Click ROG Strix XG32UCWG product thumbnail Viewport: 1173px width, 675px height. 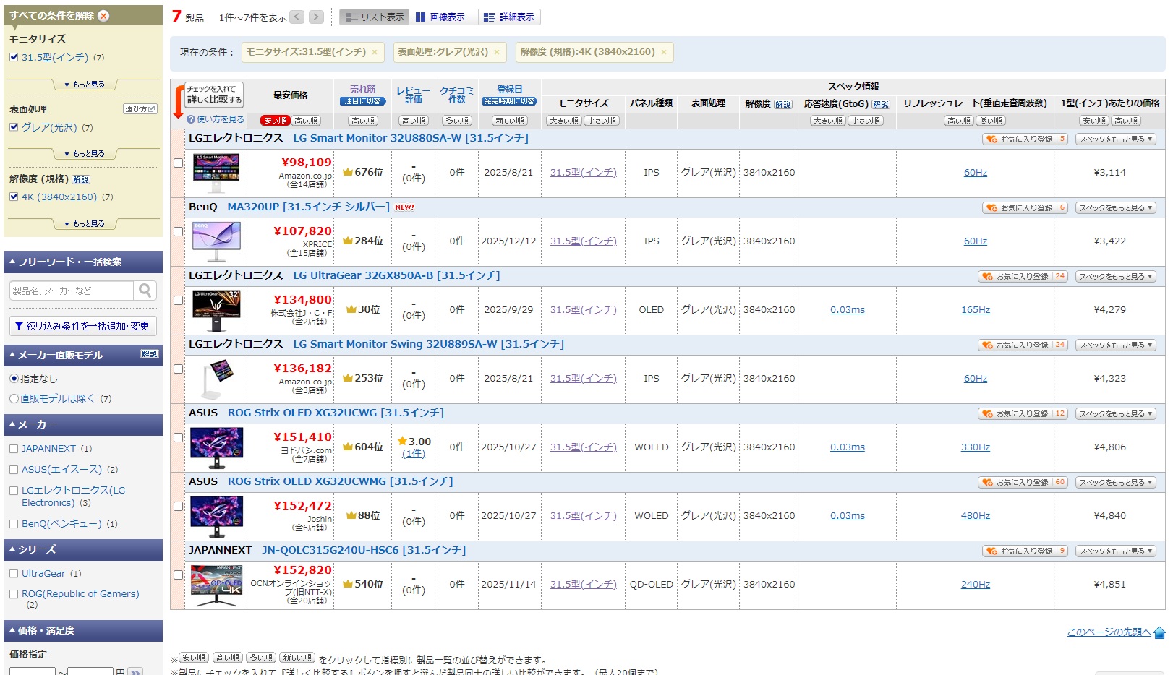coord(216,447)
